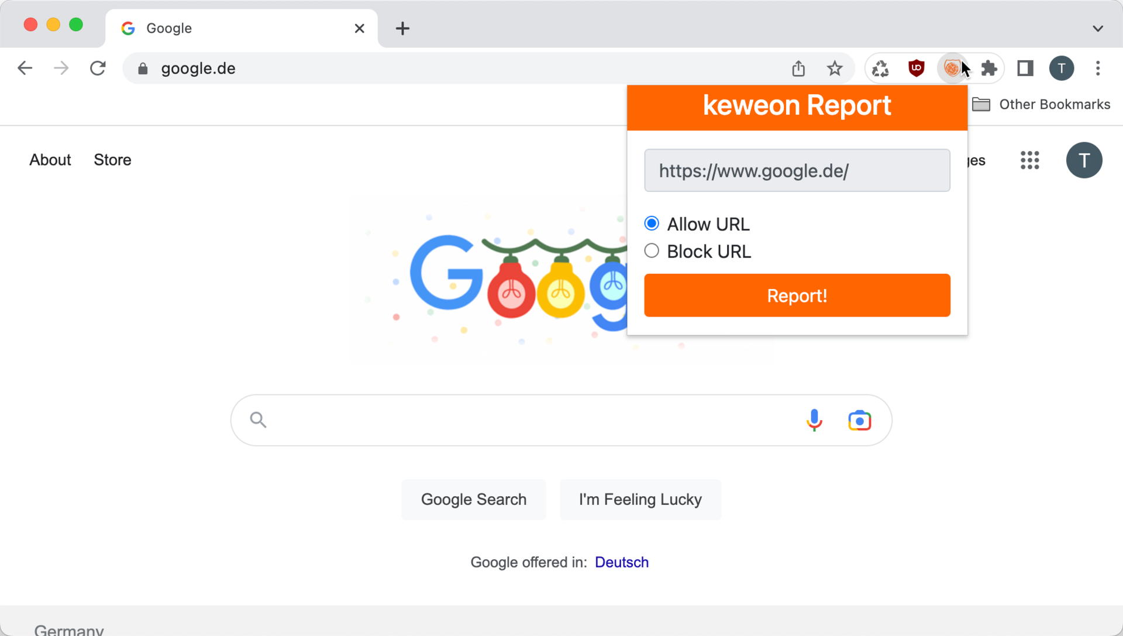Click the share page icon in address bar

pos(798,68)
